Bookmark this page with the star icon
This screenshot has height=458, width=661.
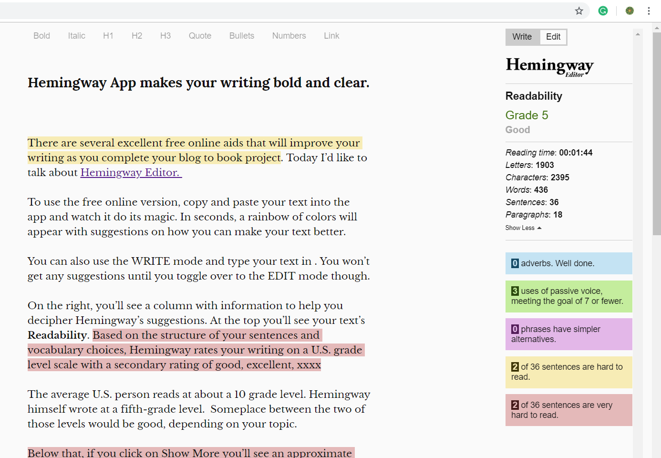coord(579,11)
